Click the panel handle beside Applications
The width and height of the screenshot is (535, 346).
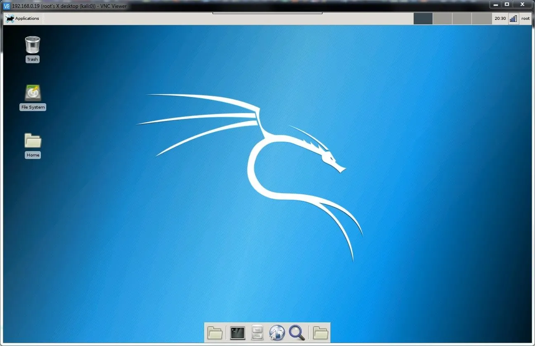coord(43,19)
